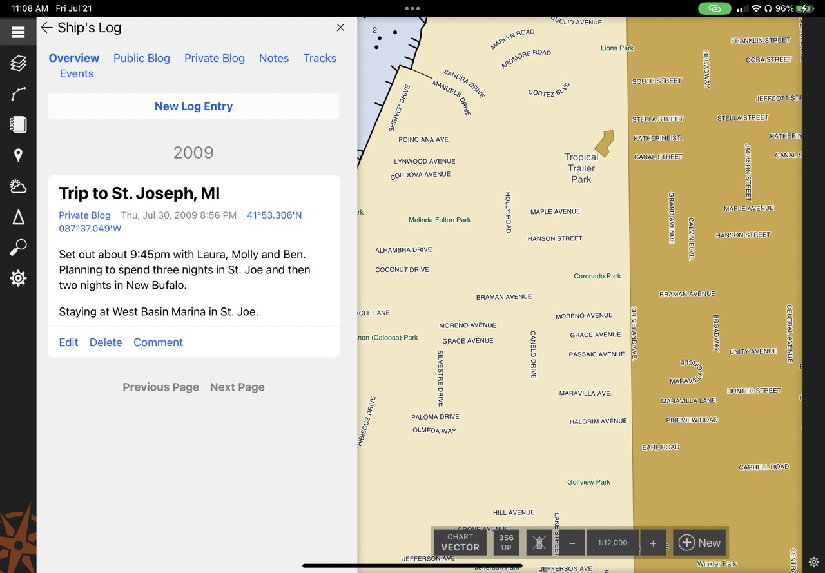Tap the trailer park polygon marker

pos(605,143)
